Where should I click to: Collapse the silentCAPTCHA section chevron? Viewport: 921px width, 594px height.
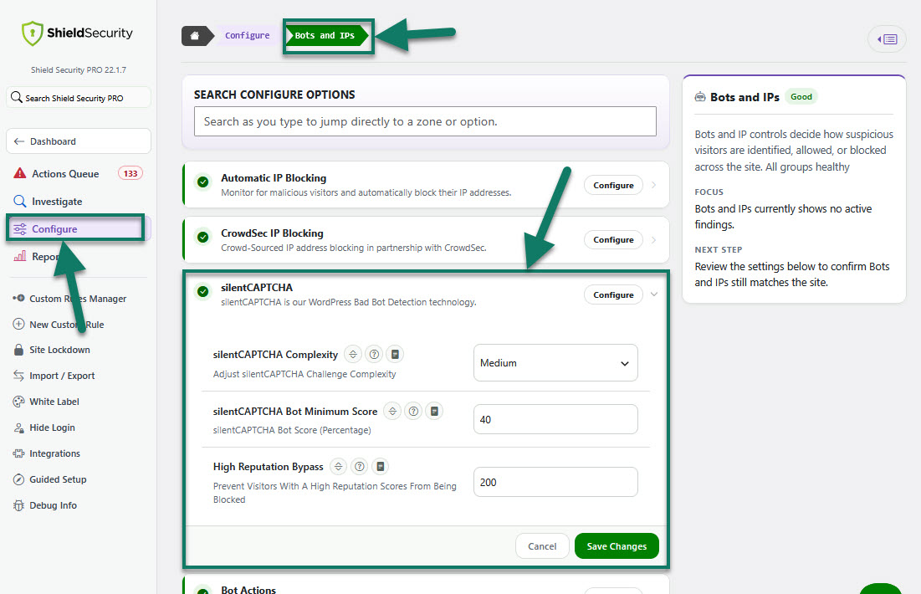click(654, 294)
